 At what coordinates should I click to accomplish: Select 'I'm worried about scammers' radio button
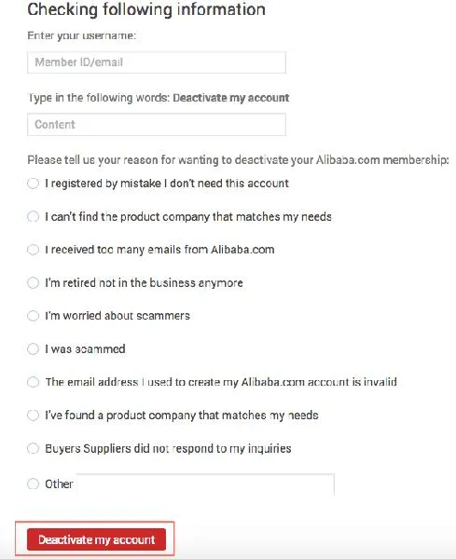coord(33,316)
